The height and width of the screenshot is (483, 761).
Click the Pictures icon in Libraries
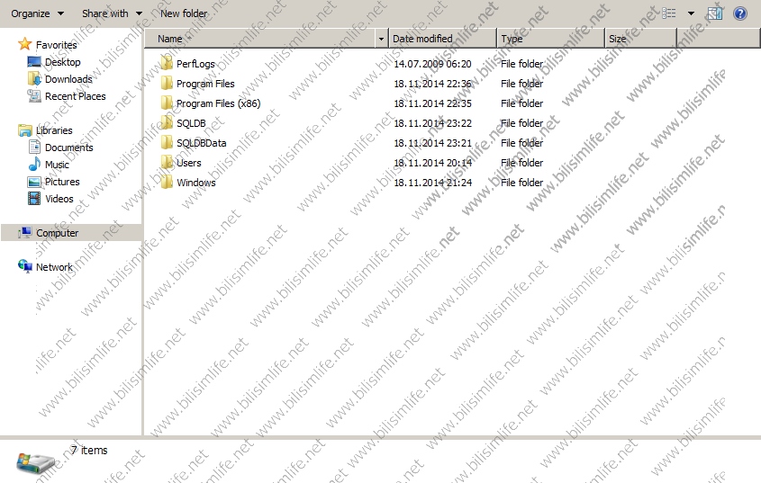[34, 182]
